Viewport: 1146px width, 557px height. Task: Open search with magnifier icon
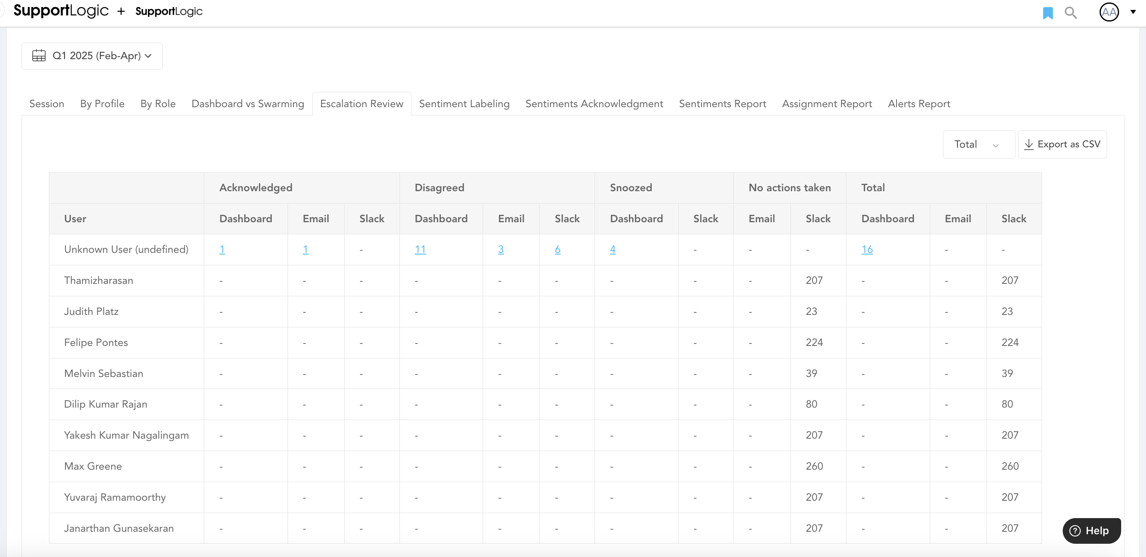[1070, 13]
